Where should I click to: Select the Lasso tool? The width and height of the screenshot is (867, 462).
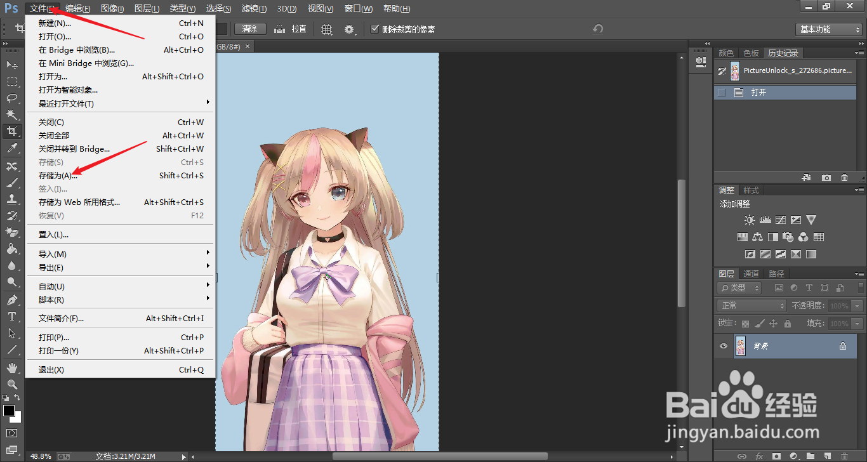click(11, 98)
